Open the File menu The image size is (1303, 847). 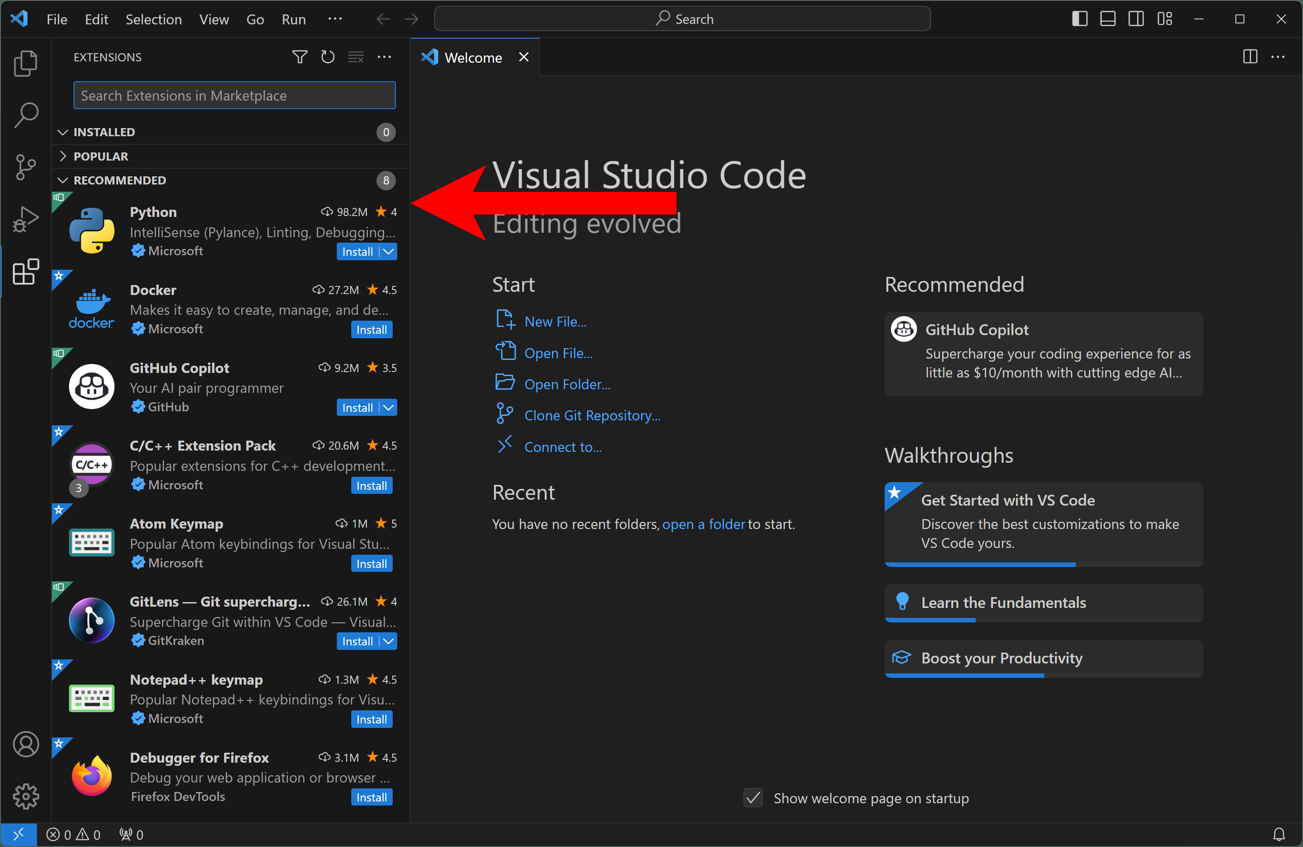click(57, 19)
